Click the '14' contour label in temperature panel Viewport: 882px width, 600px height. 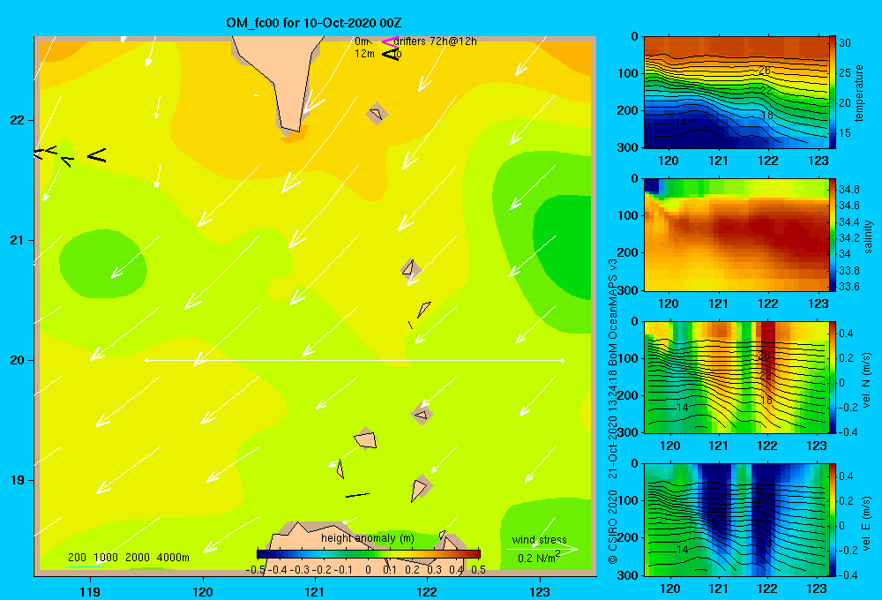pos(680,122)
